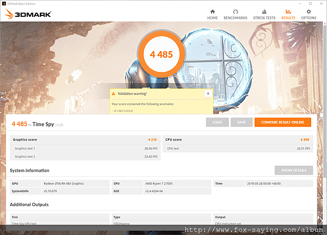Dismiss the Validation warning popup

tap(208, 93)
